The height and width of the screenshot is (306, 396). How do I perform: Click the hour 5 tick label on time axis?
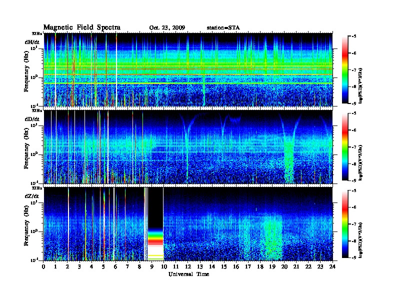click(x=103, y=266)
